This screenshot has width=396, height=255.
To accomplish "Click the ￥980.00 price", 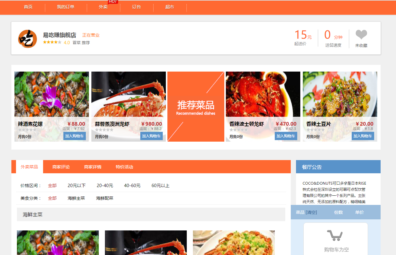I will pyautogui.click(x=151, y=124).
